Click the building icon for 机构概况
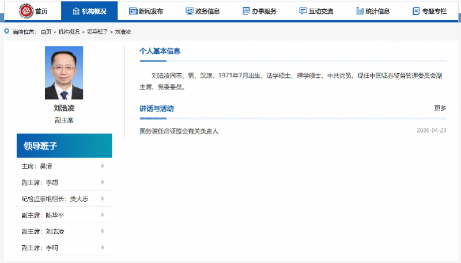461x263 pixels. 76,11
